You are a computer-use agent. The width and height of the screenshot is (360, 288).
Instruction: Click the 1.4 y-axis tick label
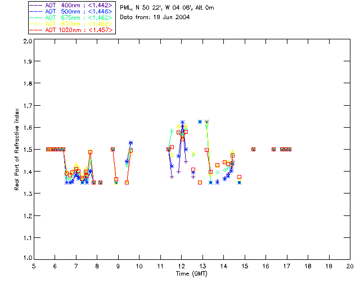tap(28, 172)
